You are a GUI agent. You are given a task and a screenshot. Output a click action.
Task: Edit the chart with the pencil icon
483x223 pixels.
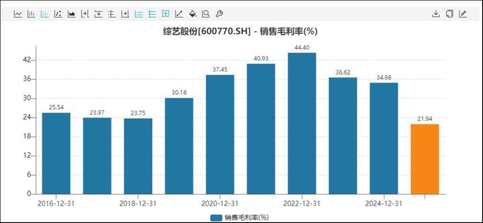pos(463,14)
